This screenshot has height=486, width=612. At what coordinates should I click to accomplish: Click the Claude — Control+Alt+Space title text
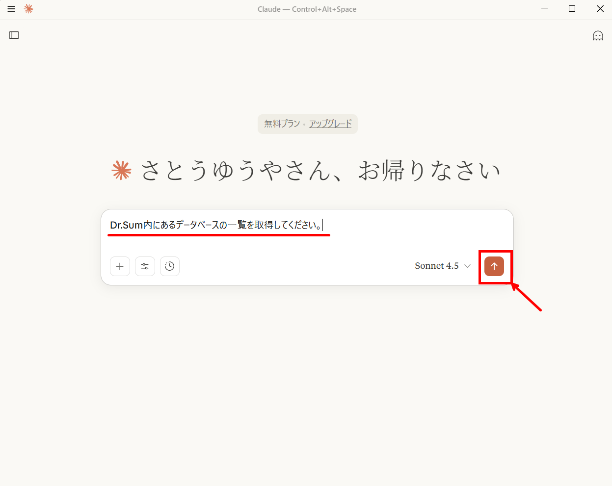[307, 9]
